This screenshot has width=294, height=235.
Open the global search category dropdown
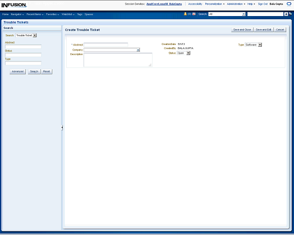pos(243,14)
